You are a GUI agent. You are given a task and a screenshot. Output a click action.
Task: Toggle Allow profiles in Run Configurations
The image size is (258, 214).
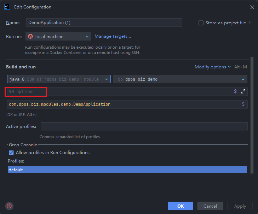tap(11, 153)
